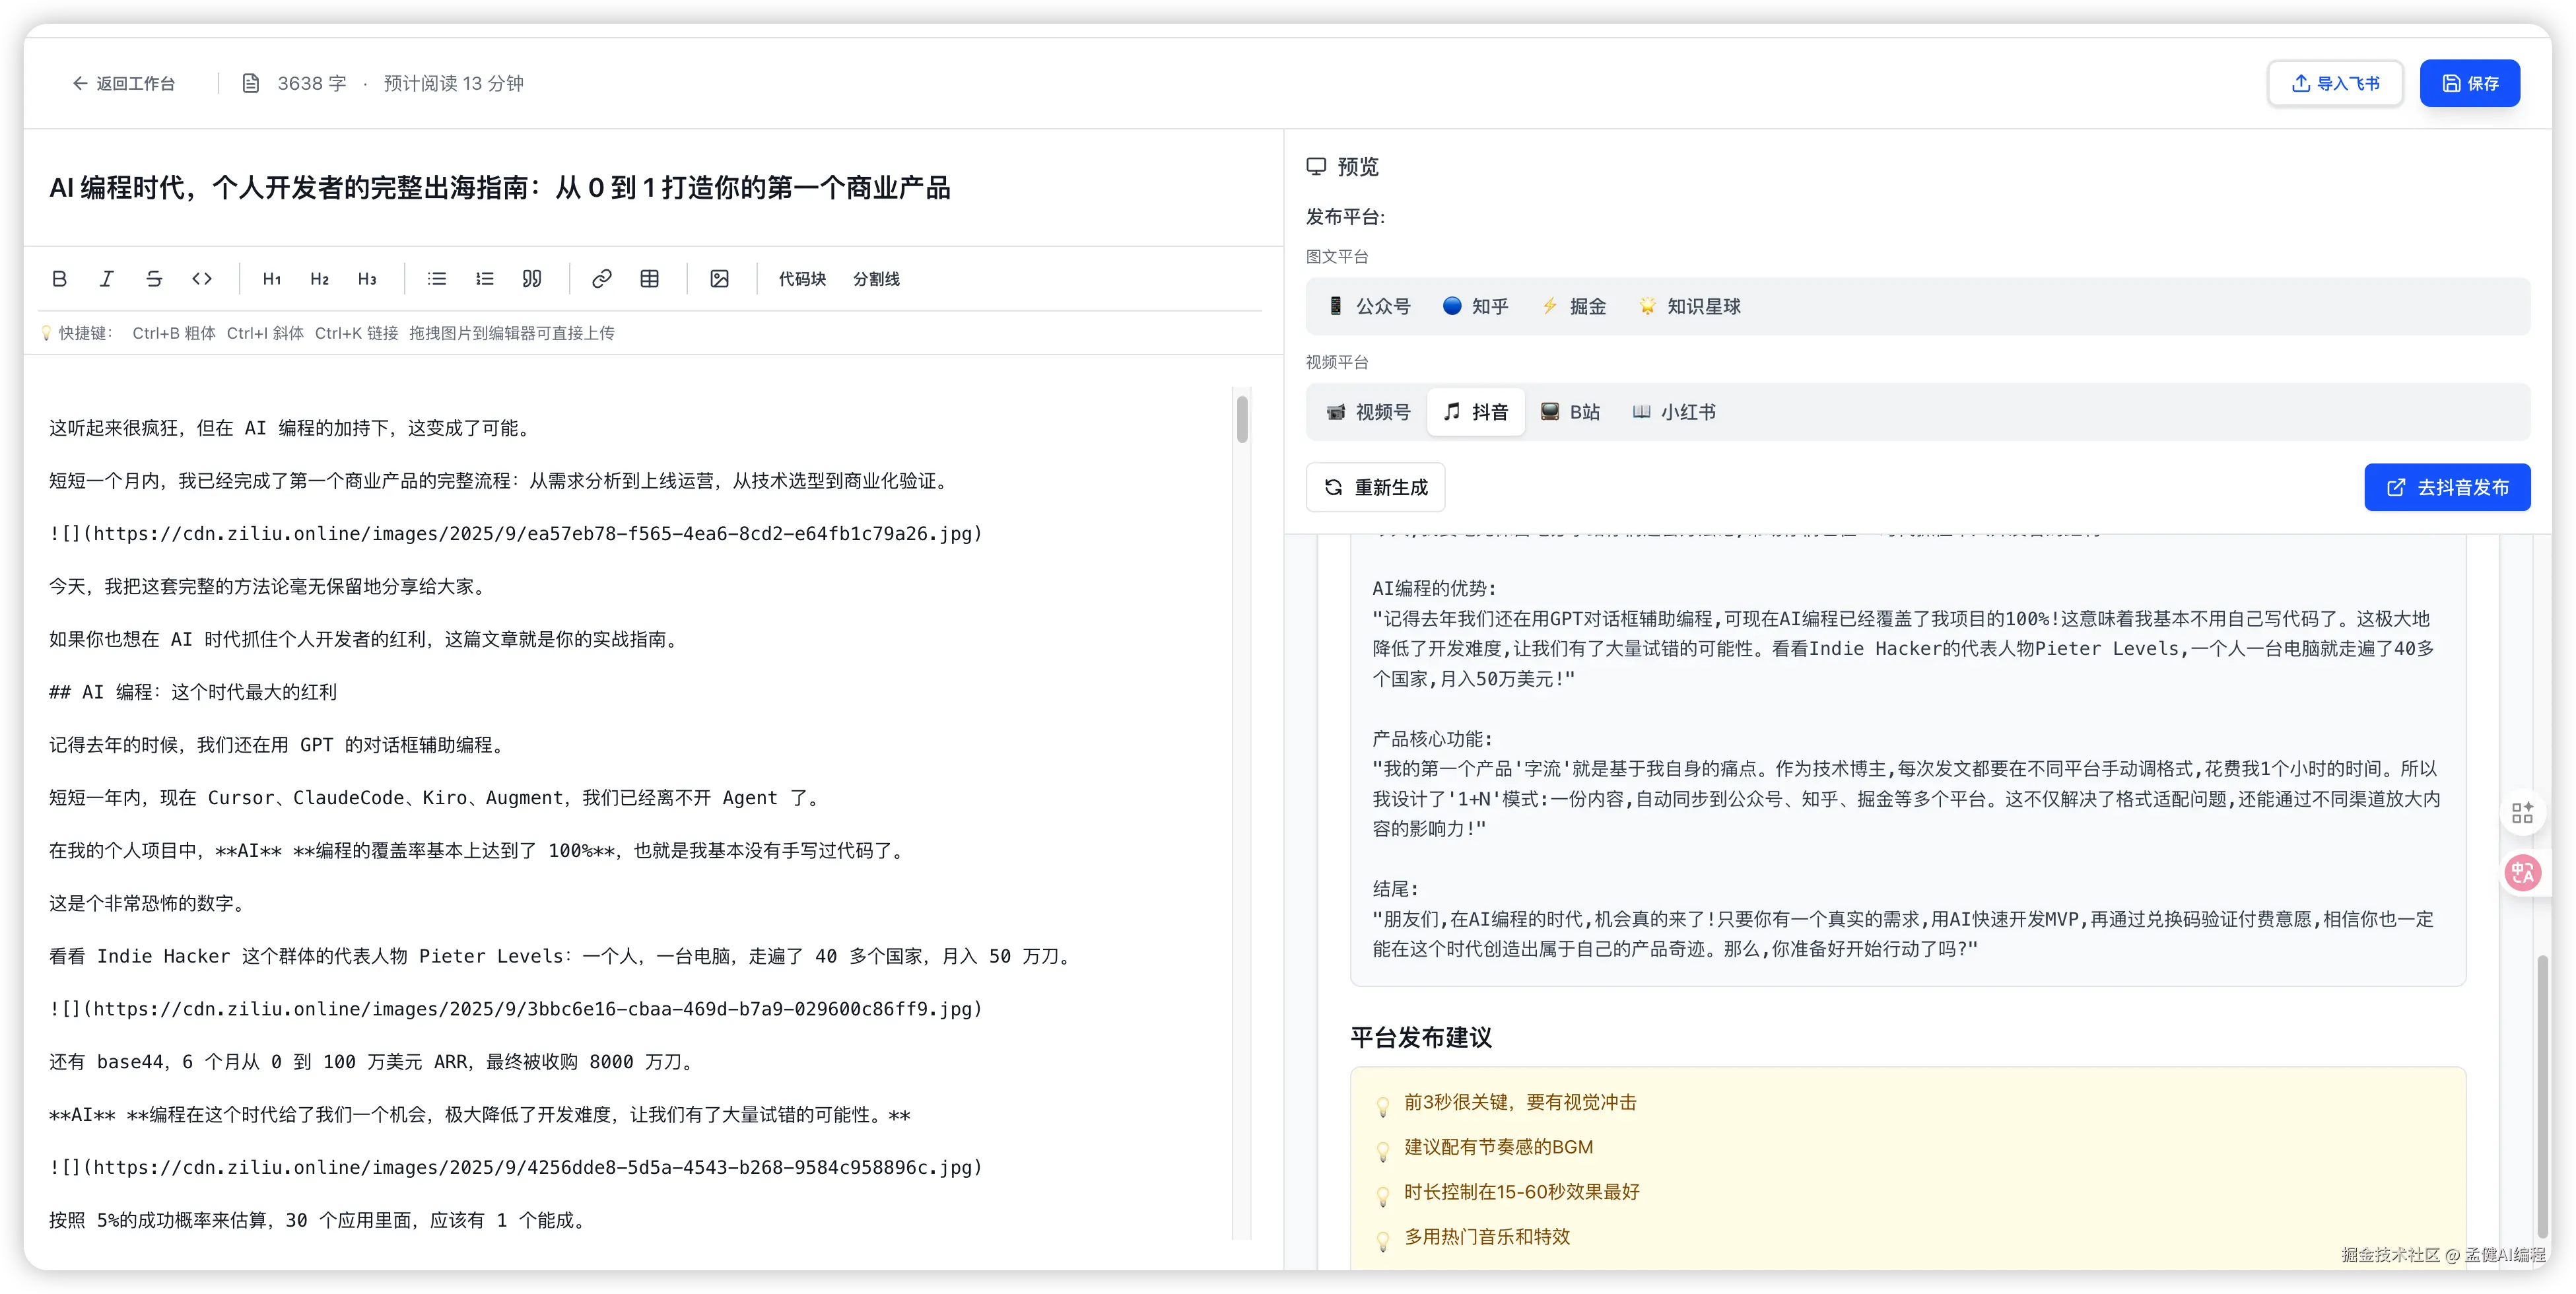The width and height of the screenshot is (2576, 1294).
Task: Click the editor's vertical scrollbar thumb
Action: tap(1242, 419)
